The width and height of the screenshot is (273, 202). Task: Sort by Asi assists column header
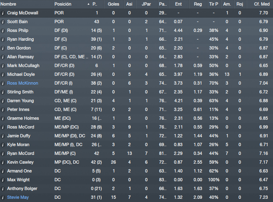click(x=129, y=4)
